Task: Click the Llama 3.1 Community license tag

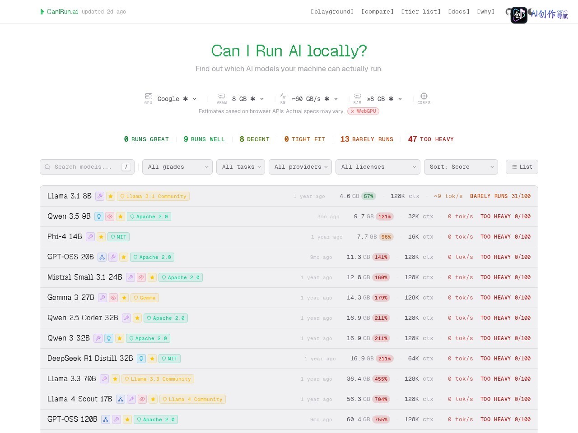Action: [x=154, y=196]
